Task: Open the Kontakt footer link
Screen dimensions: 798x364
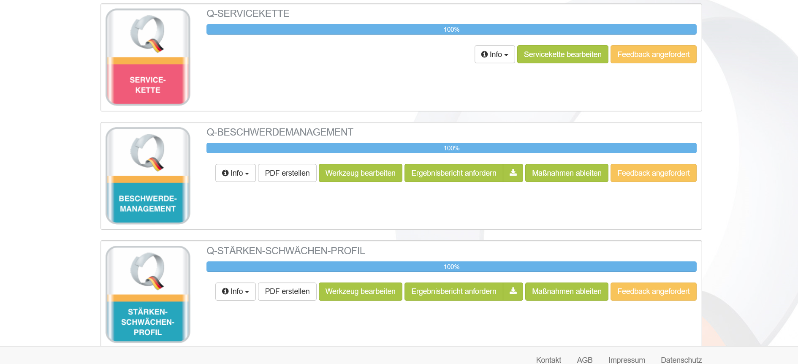Action: pos(548,360)
